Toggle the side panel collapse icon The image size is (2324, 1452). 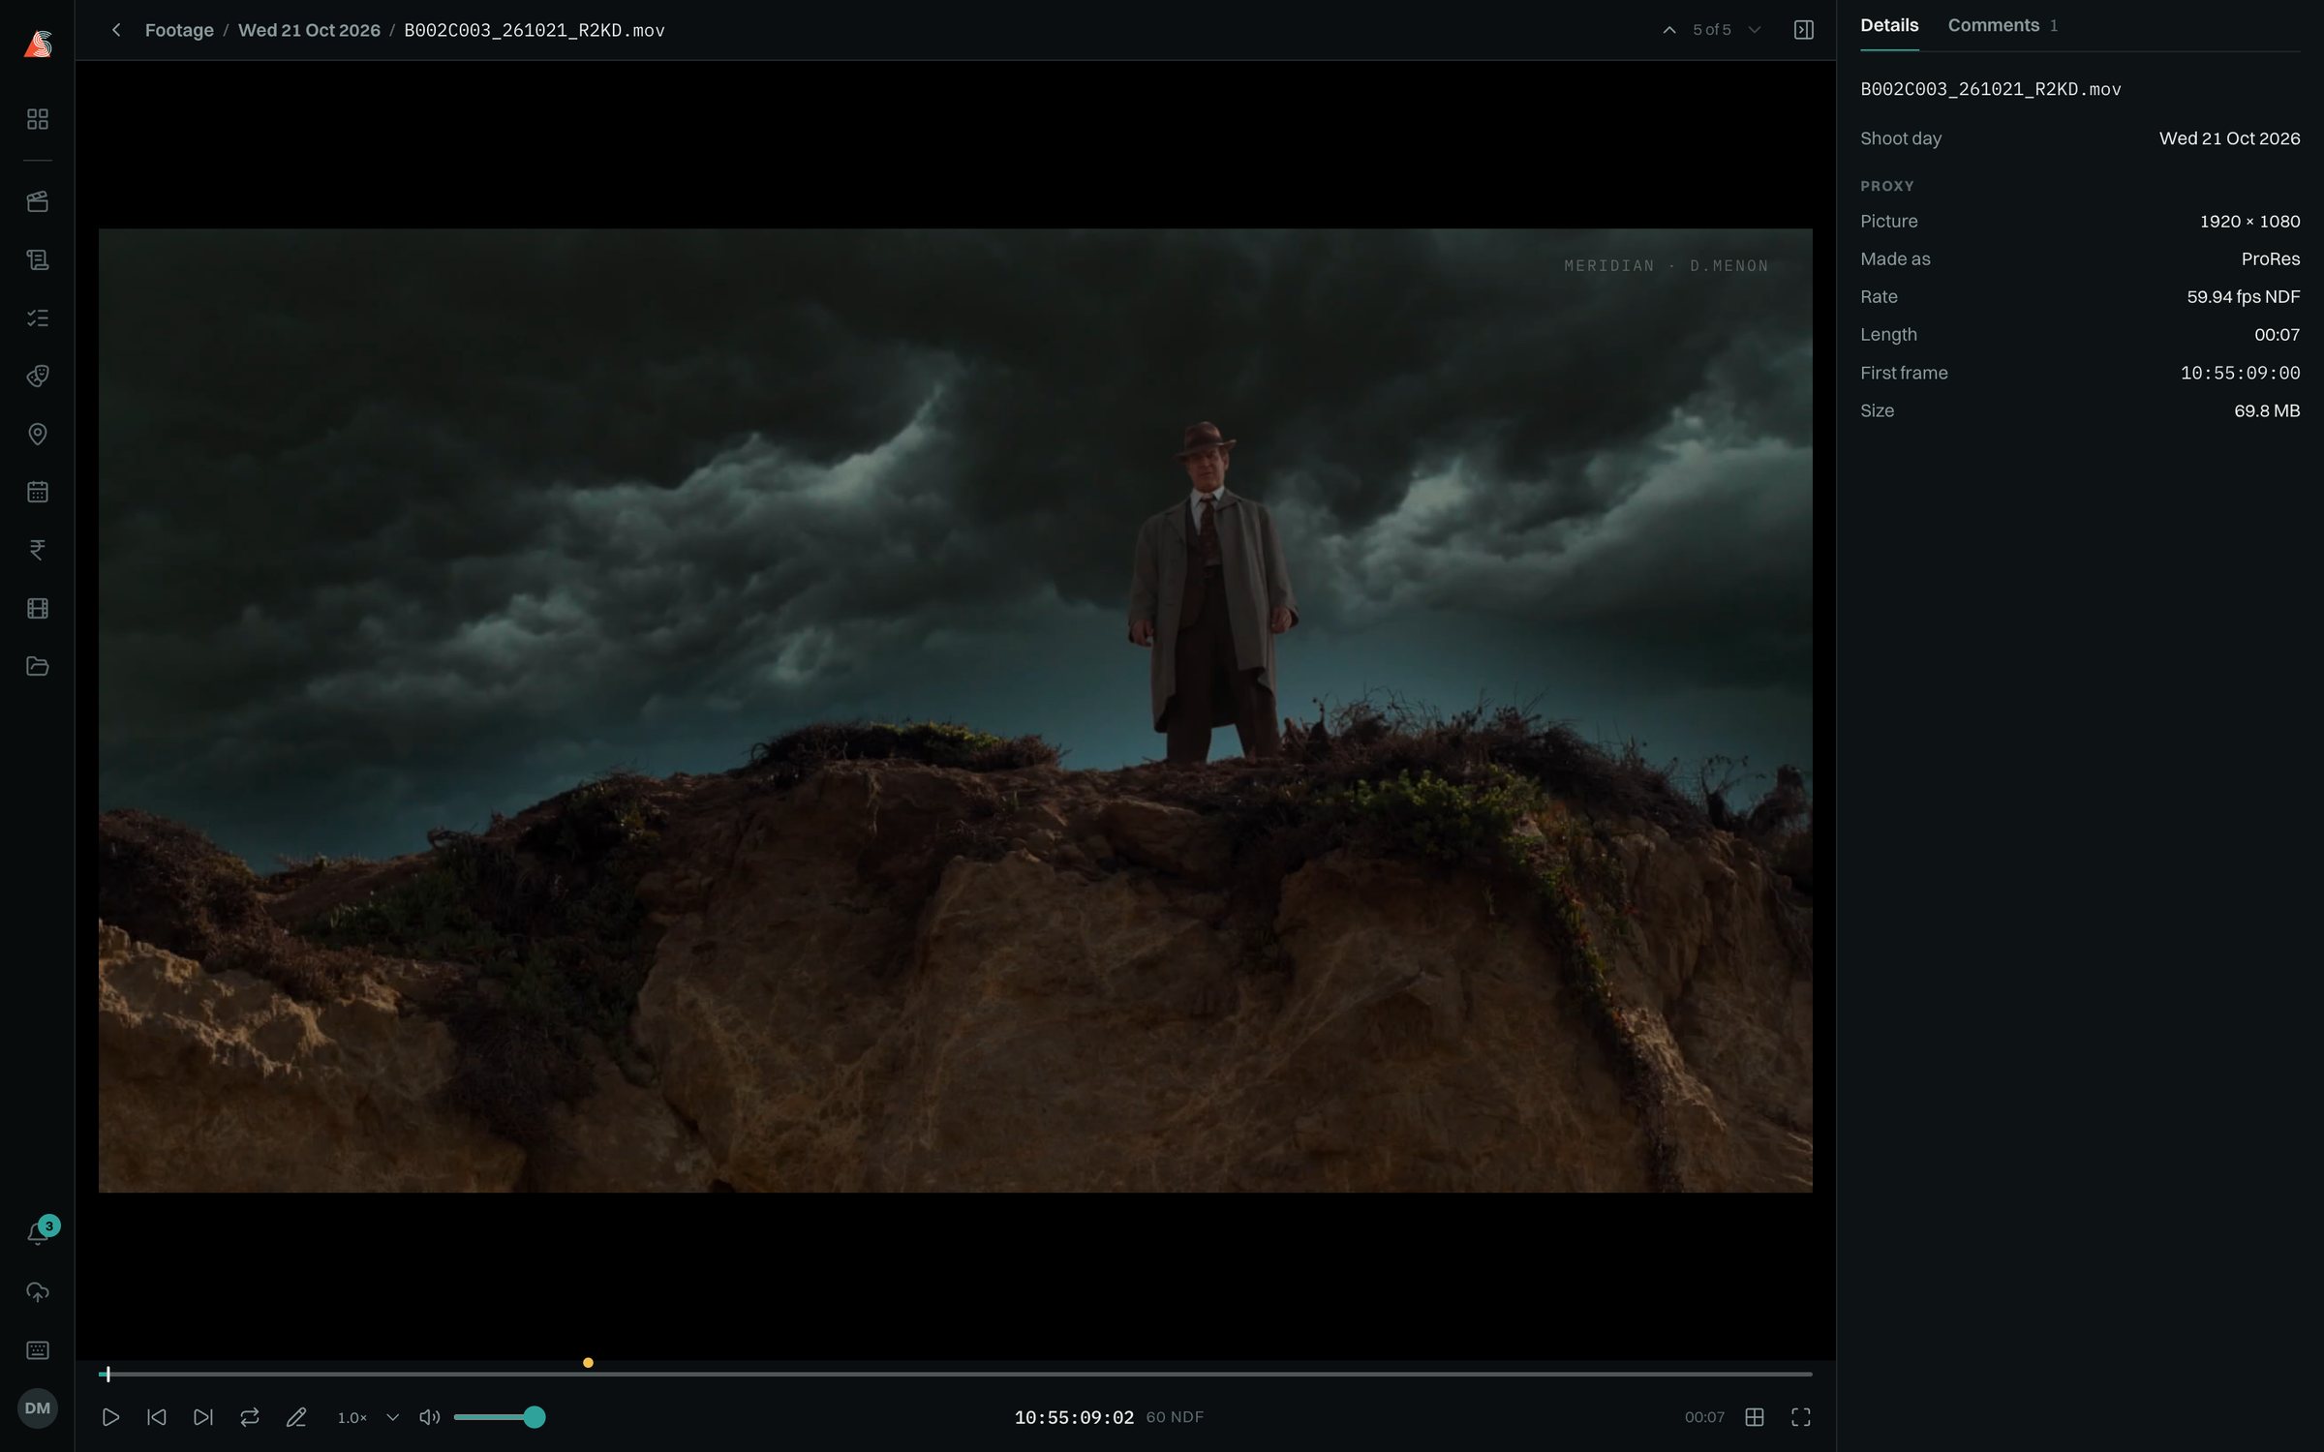tap(1803, 30)
